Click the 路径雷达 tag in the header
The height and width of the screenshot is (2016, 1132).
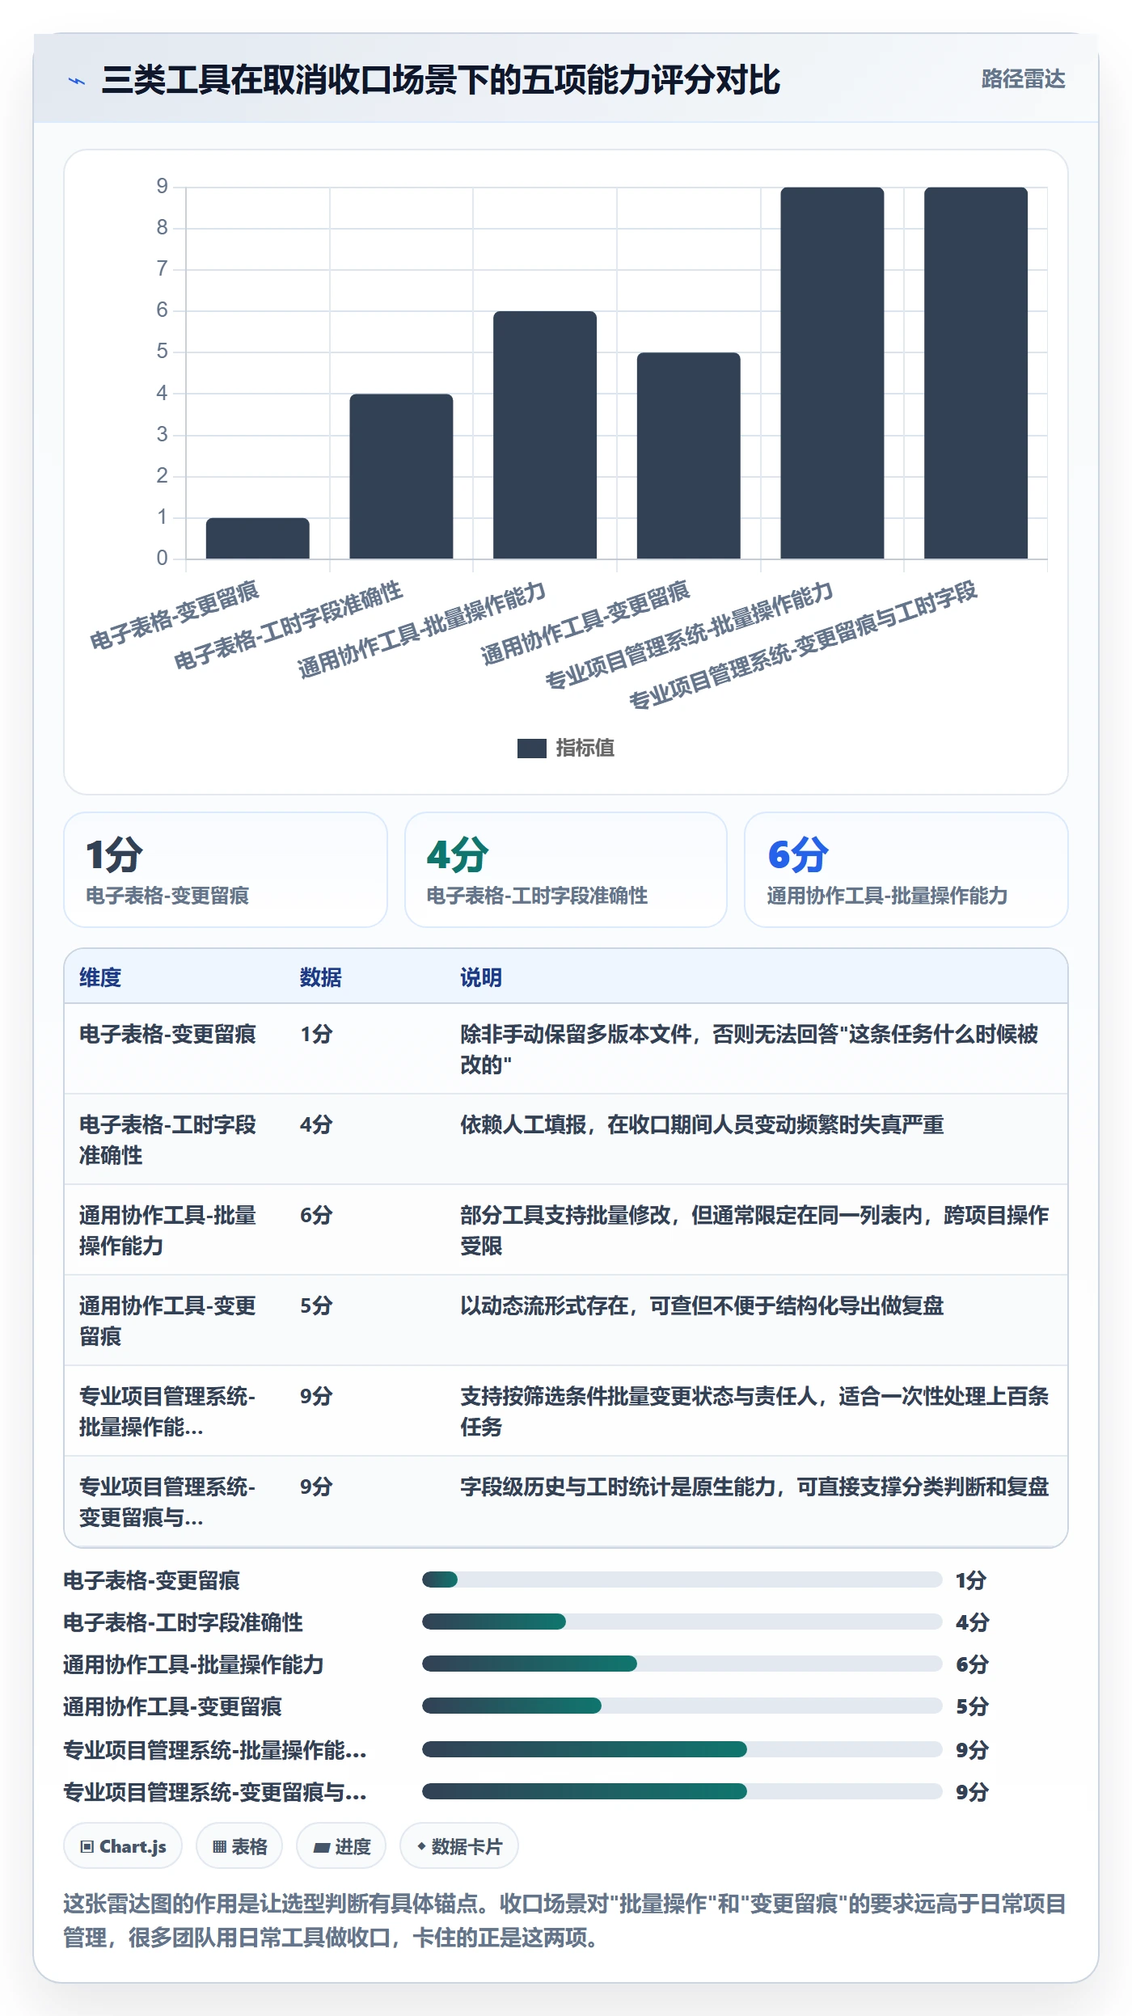pos(1023,79)
